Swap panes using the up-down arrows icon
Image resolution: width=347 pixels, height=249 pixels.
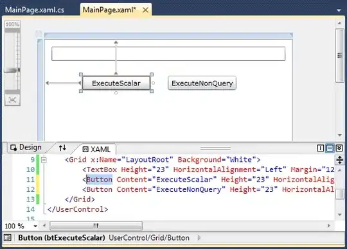[x=62, y=148]
